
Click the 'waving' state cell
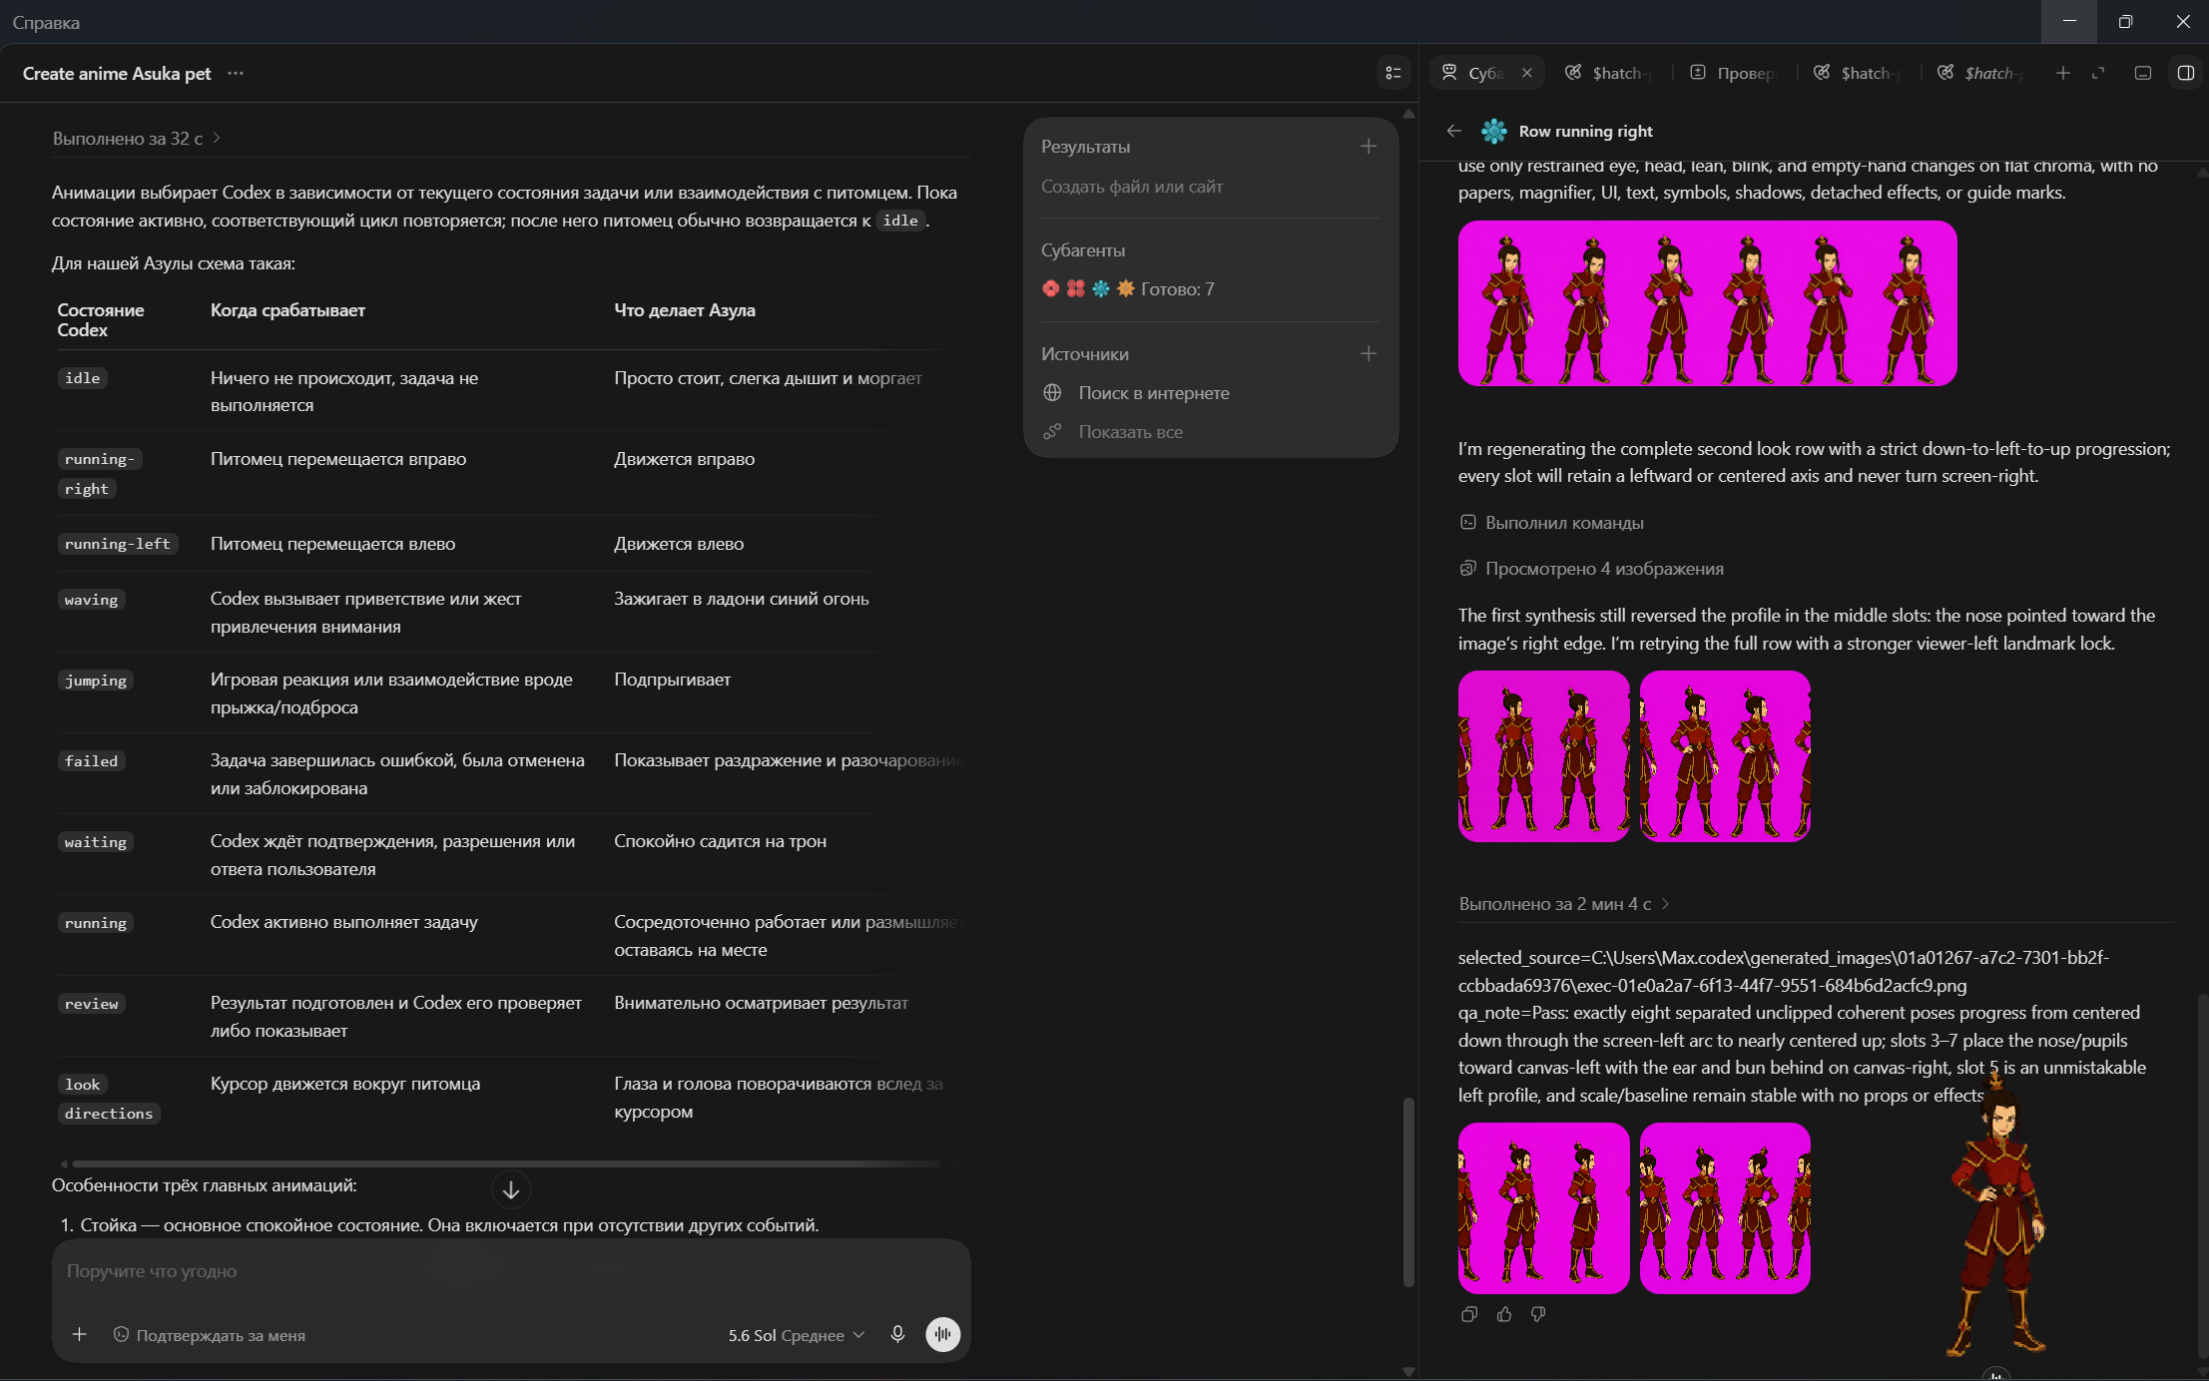(91, 600)
